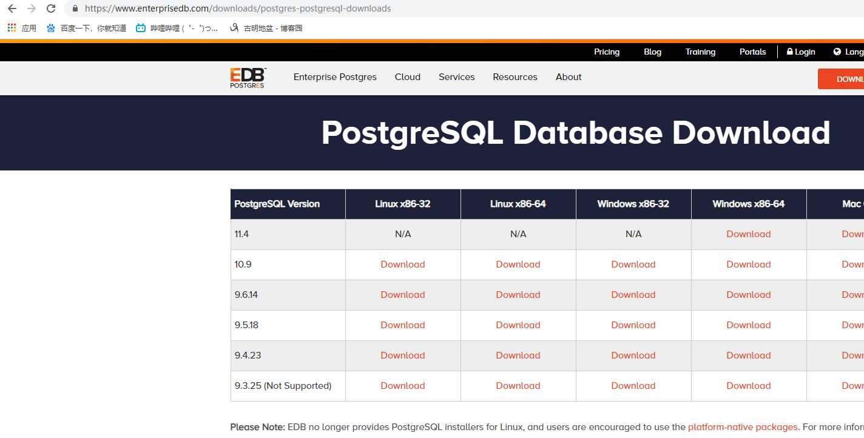This screenshot has width=864, height=438.
Task: Select the 11.4 version cell
Action: click(288, 234)
